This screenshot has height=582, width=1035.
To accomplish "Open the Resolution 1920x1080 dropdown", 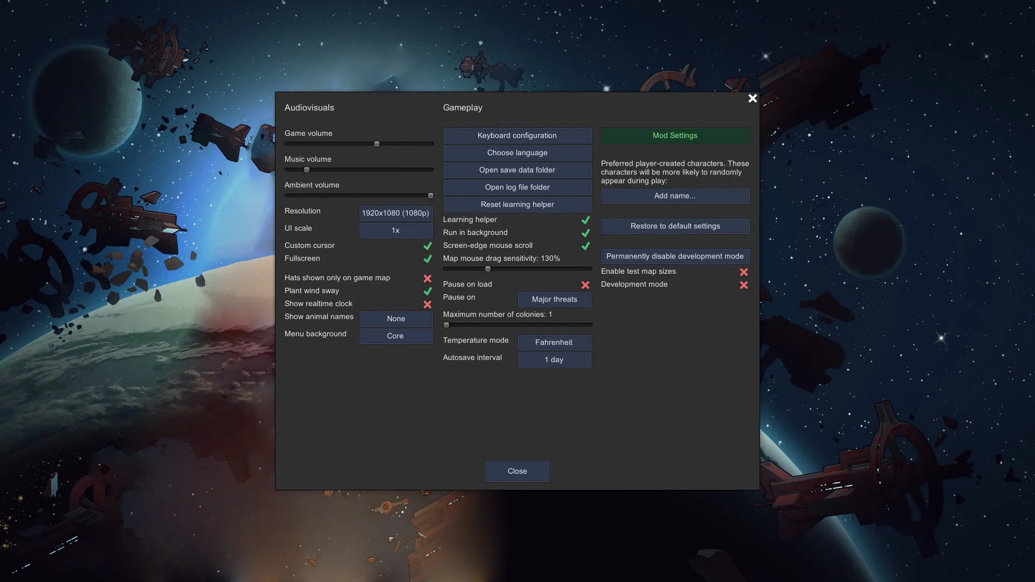I will 396,213.
